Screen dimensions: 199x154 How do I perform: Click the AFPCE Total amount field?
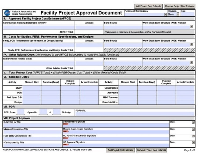(x=89, y=32)
